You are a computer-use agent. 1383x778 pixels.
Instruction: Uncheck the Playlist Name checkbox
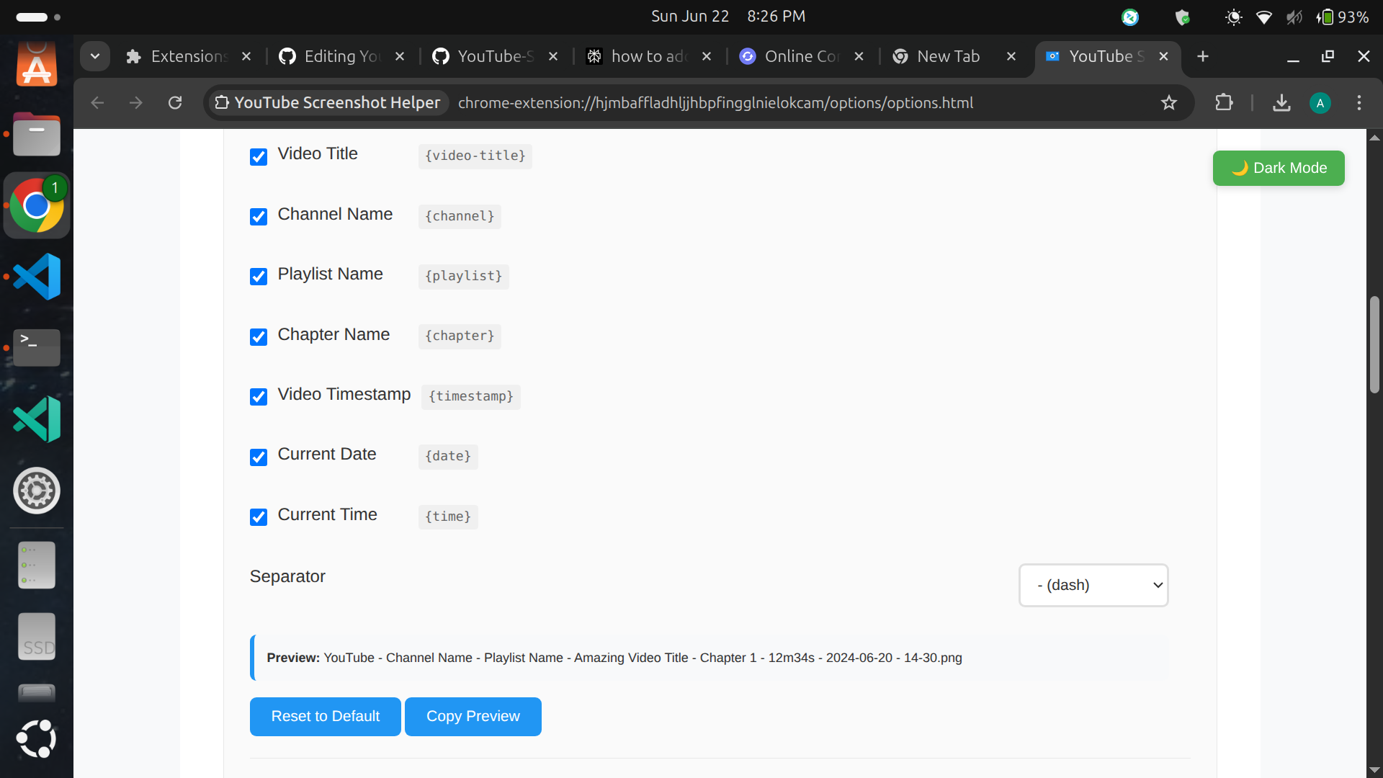point(259,277)
